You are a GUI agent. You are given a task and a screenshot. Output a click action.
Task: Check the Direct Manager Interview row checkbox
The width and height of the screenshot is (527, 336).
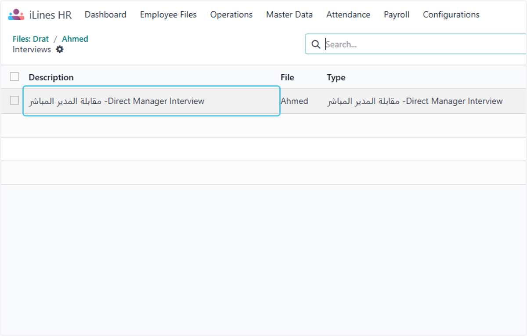coord(14,101)
